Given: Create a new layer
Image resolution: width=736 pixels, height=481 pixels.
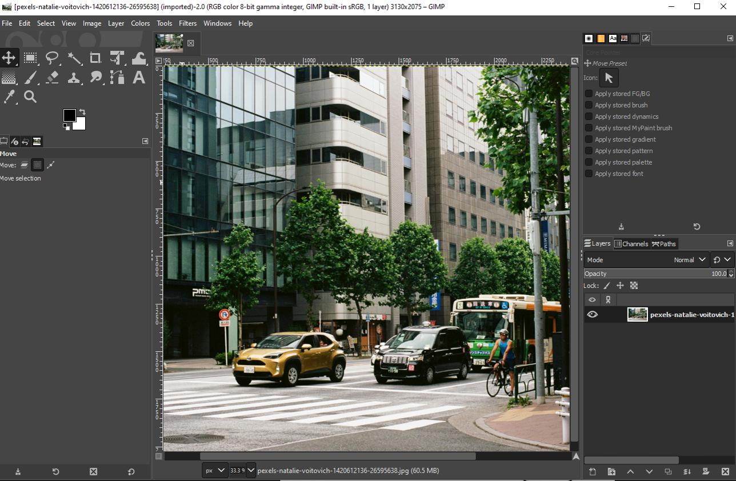Looking at the screenshot, I should coord(593,472).
